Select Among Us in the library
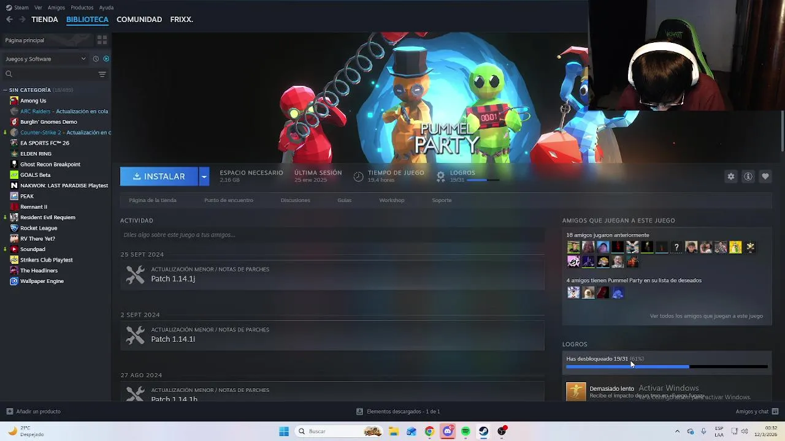The width and height of the screenshot is (785, 441). (33, 100)
